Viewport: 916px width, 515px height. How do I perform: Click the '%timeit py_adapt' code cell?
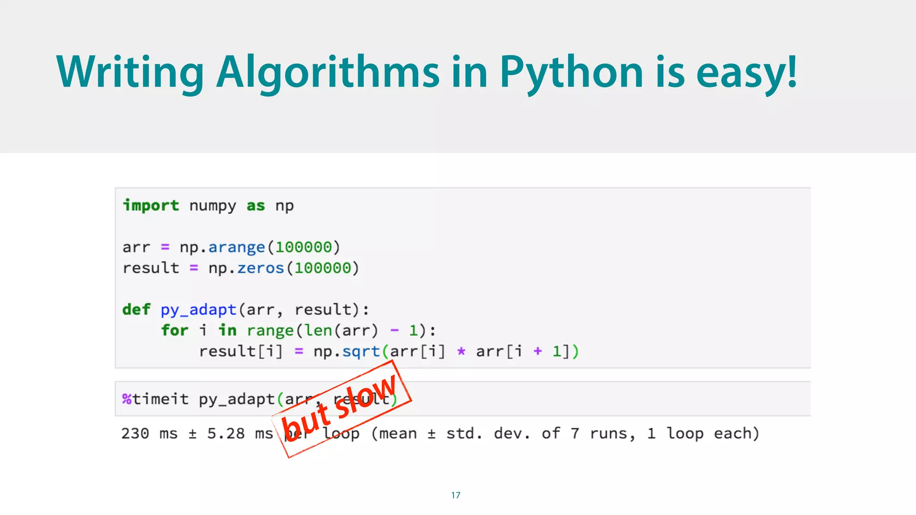(x=463, y=399)
